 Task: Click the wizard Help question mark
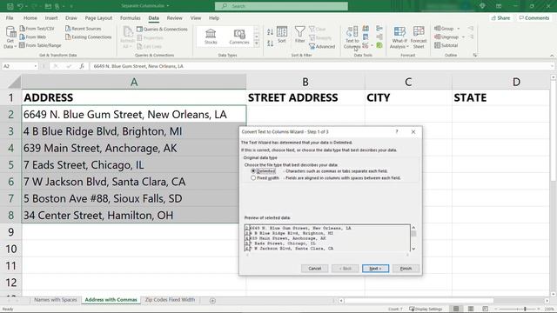click(x=397, y=131)
